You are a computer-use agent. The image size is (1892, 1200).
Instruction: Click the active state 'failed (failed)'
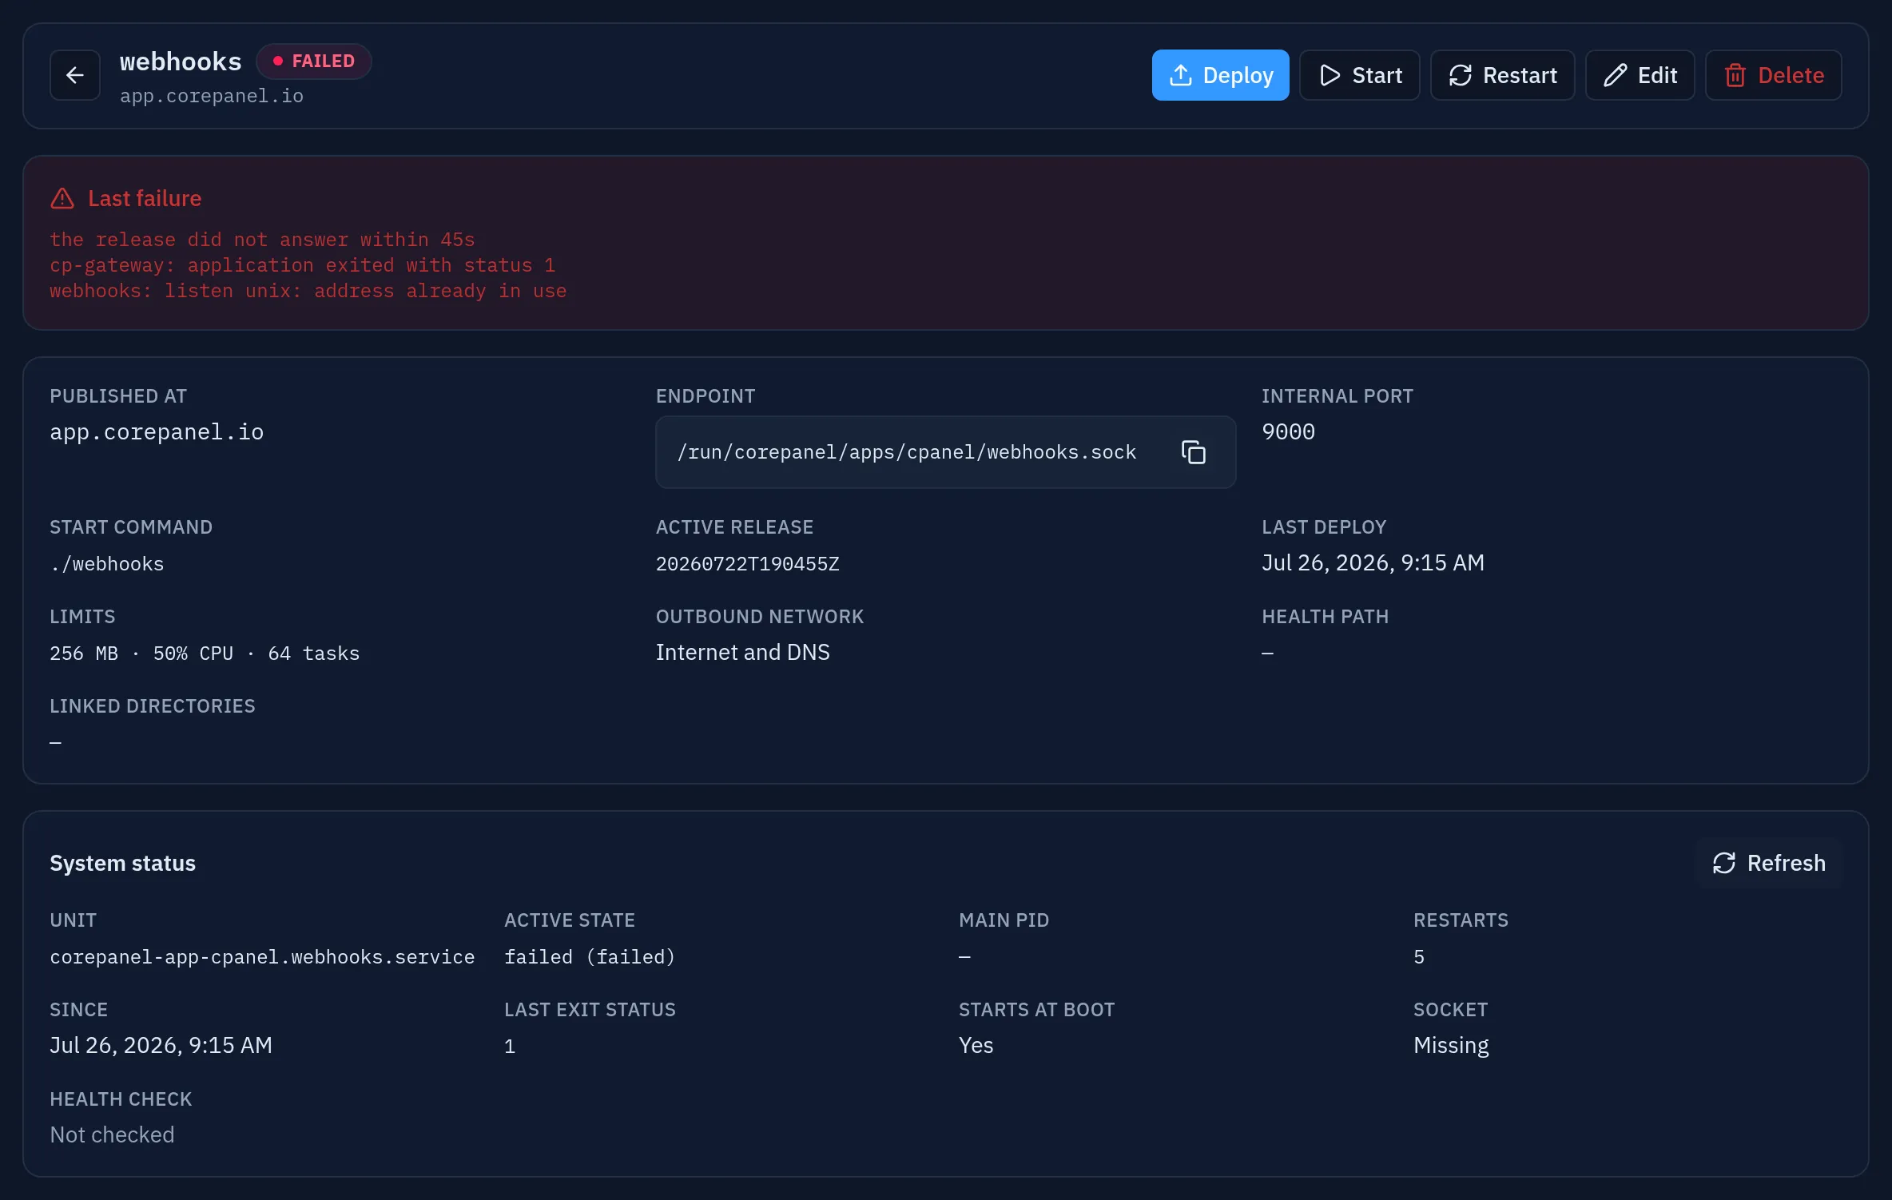(590, 957)
